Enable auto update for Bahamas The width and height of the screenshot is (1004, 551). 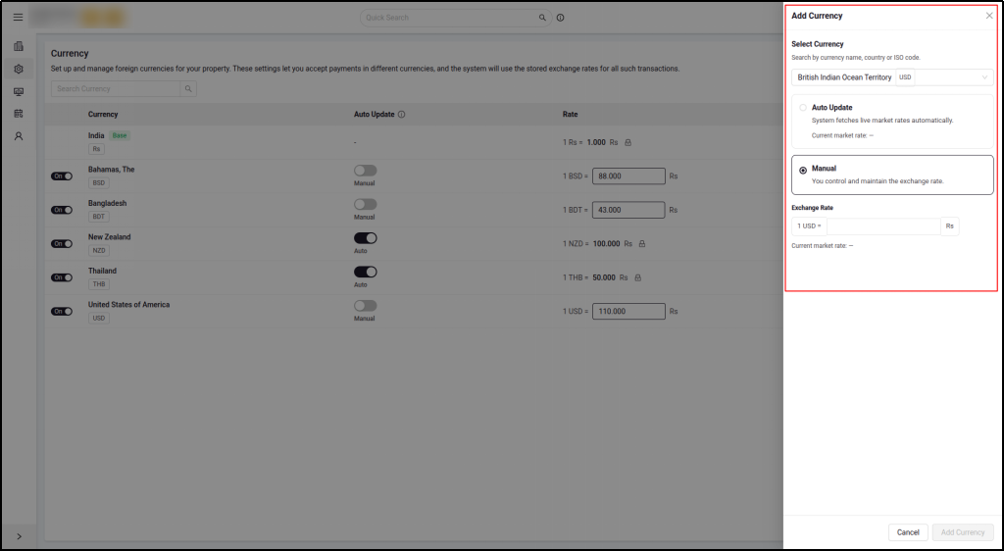(x=366, y=171)
